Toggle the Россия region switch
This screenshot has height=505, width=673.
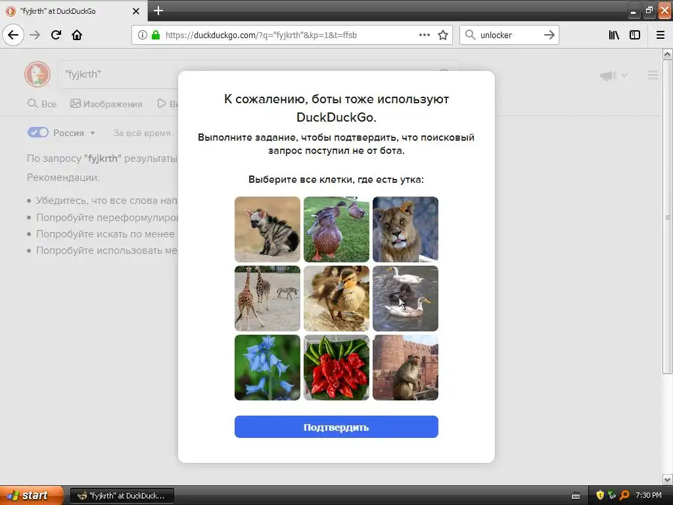[x=37, y=133]
